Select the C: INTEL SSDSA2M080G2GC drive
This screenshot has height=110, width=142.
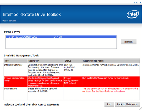click(61, 37)
